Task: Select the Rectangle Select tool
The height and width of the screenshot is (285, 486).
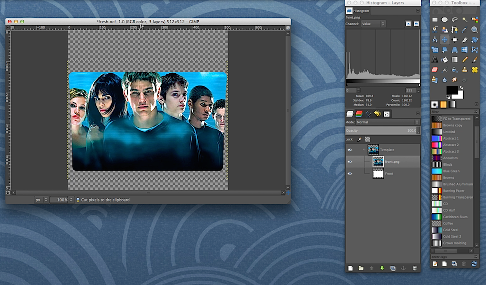Action: tap(435, 20)
